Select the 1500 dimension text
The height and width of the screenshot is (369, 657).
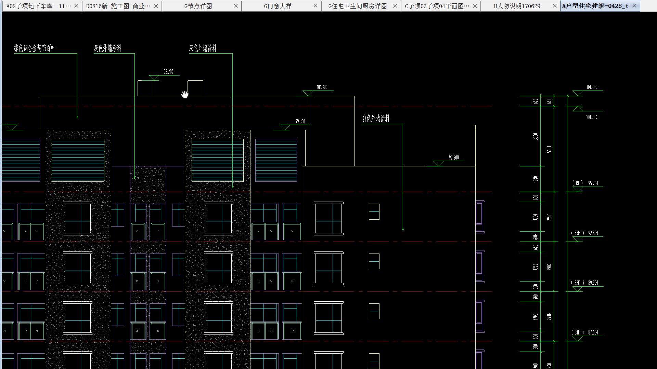point(536,179)
